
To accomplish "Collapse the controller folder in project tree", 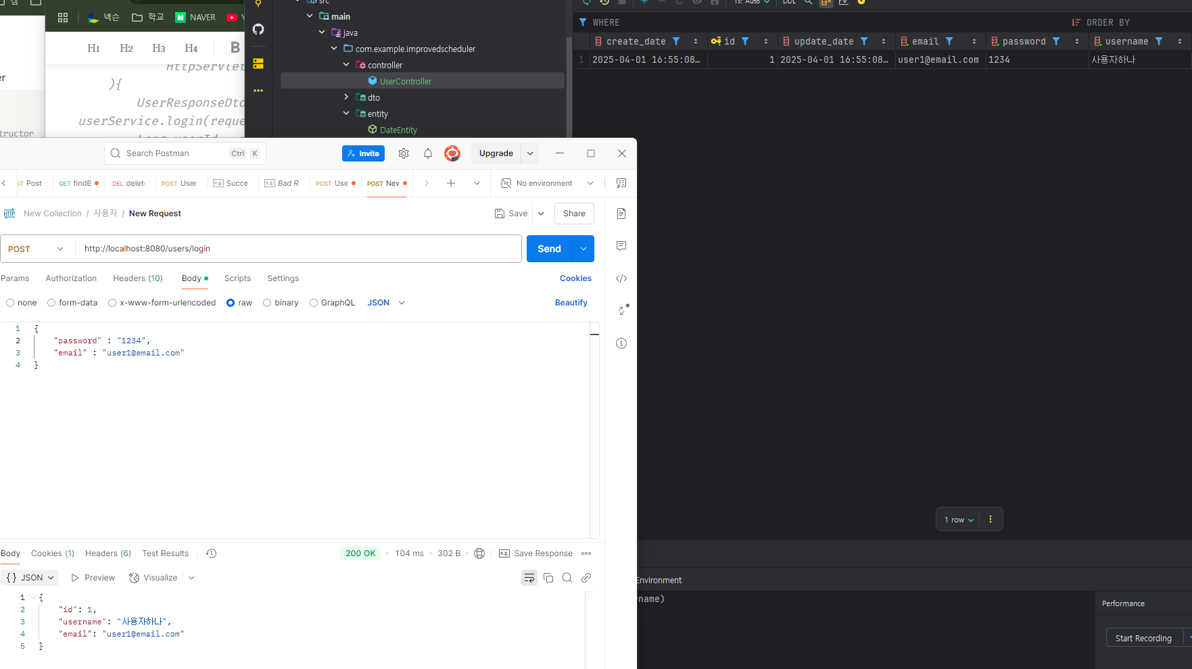I will click(x=346, y=65).
